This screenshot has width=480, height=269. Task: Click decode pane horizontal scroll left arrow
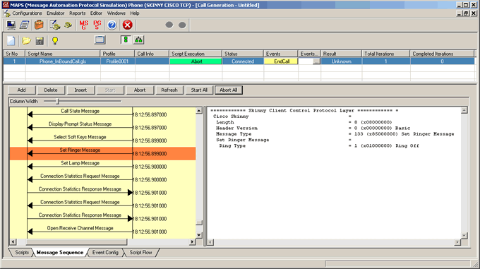pyautogui.click(x=210, y=242)
